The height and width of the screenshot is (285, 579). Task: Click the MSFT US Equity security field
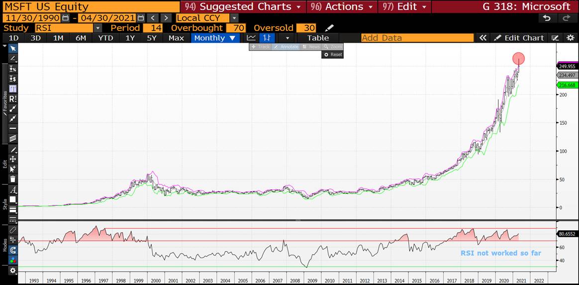pyautogui.click(x=90, y=6)
